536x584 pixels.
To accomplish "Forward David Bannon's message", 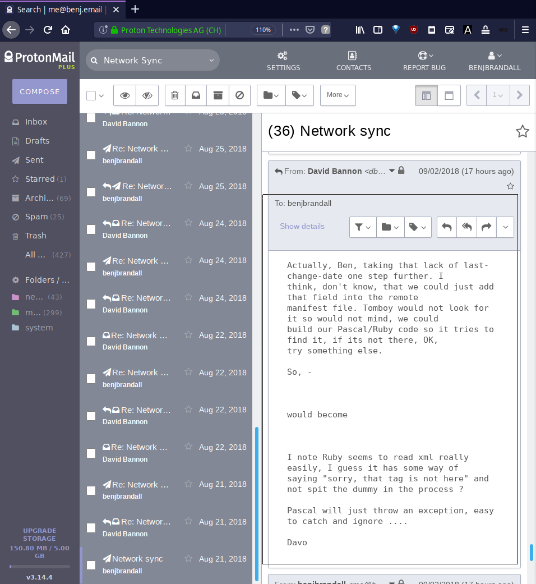I will tap(487, 227).
